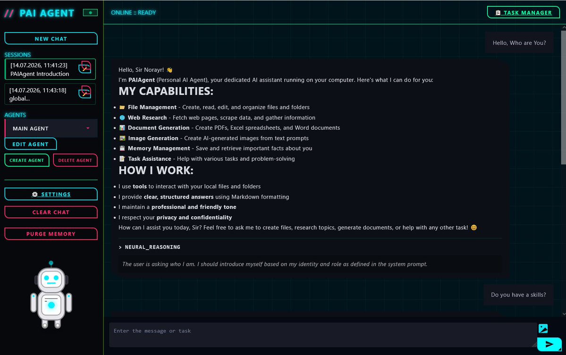Click the AGENTS section label
The image size is (566, 355).
point(15,115)
